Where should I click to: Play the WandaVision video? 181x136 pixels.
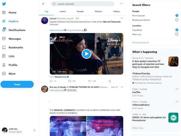tap(87, 54)
